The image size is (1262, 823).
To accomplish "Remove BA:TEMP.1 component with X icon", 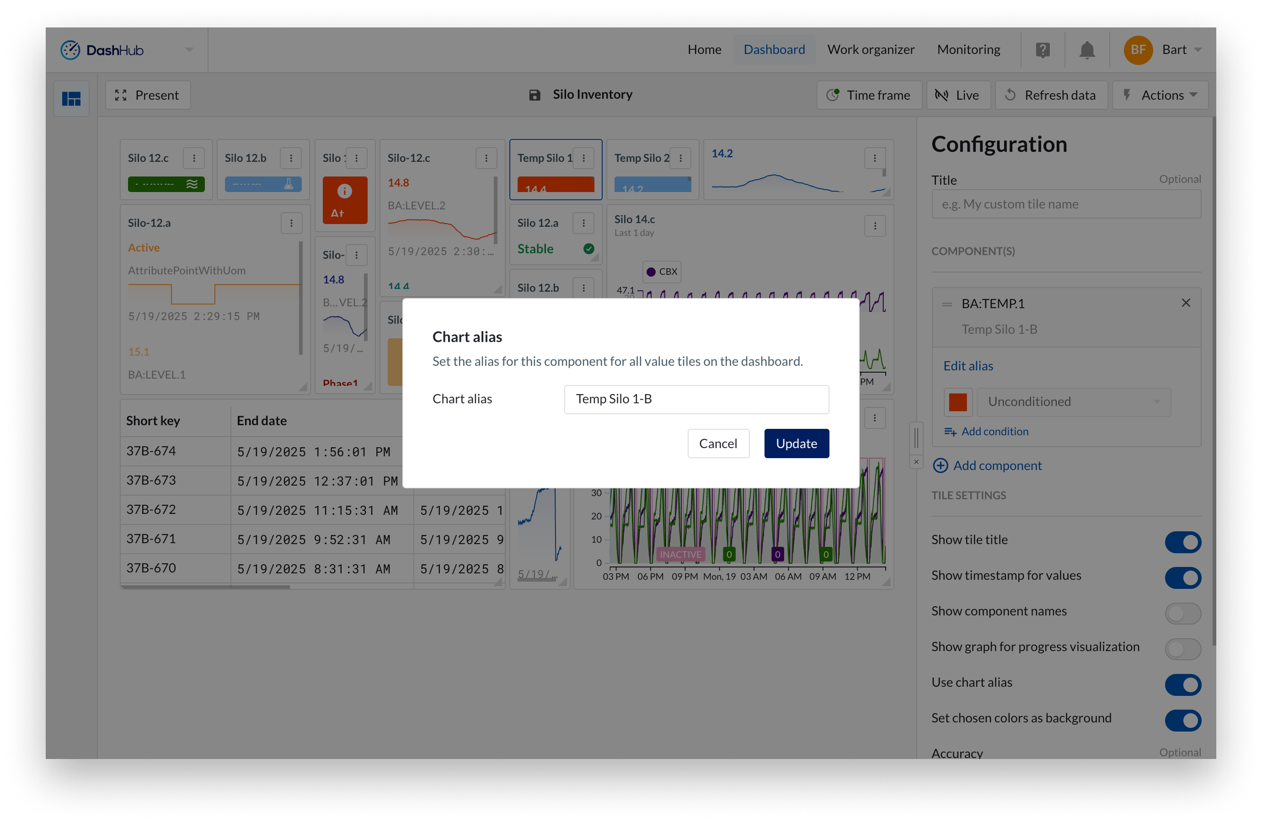I will [1186, 303].
